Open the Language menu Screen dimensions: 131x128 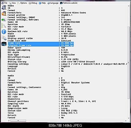pos(53,3)
